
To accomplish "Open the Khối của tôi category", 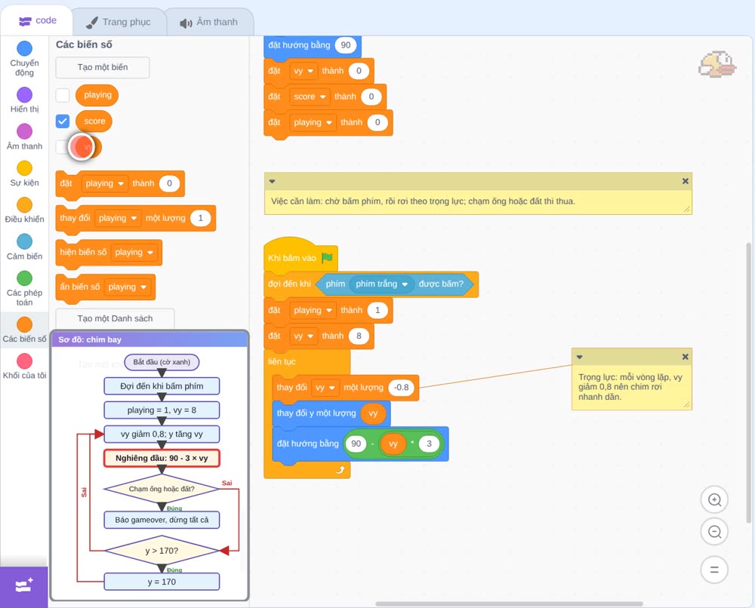I will (x=24, y=366).
